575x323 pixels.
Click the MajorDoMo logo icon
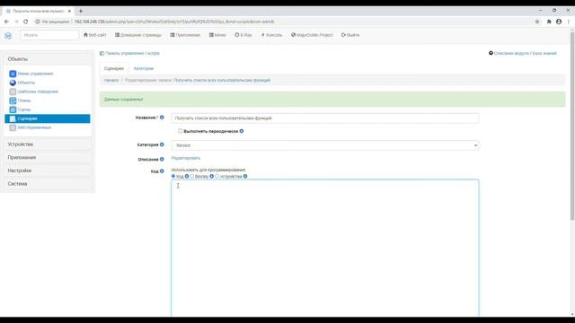point(8,36)
